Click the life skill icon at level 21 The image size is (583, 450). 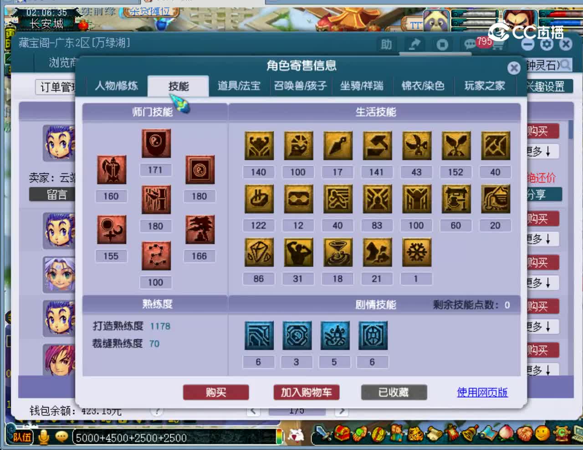point(377,252)
